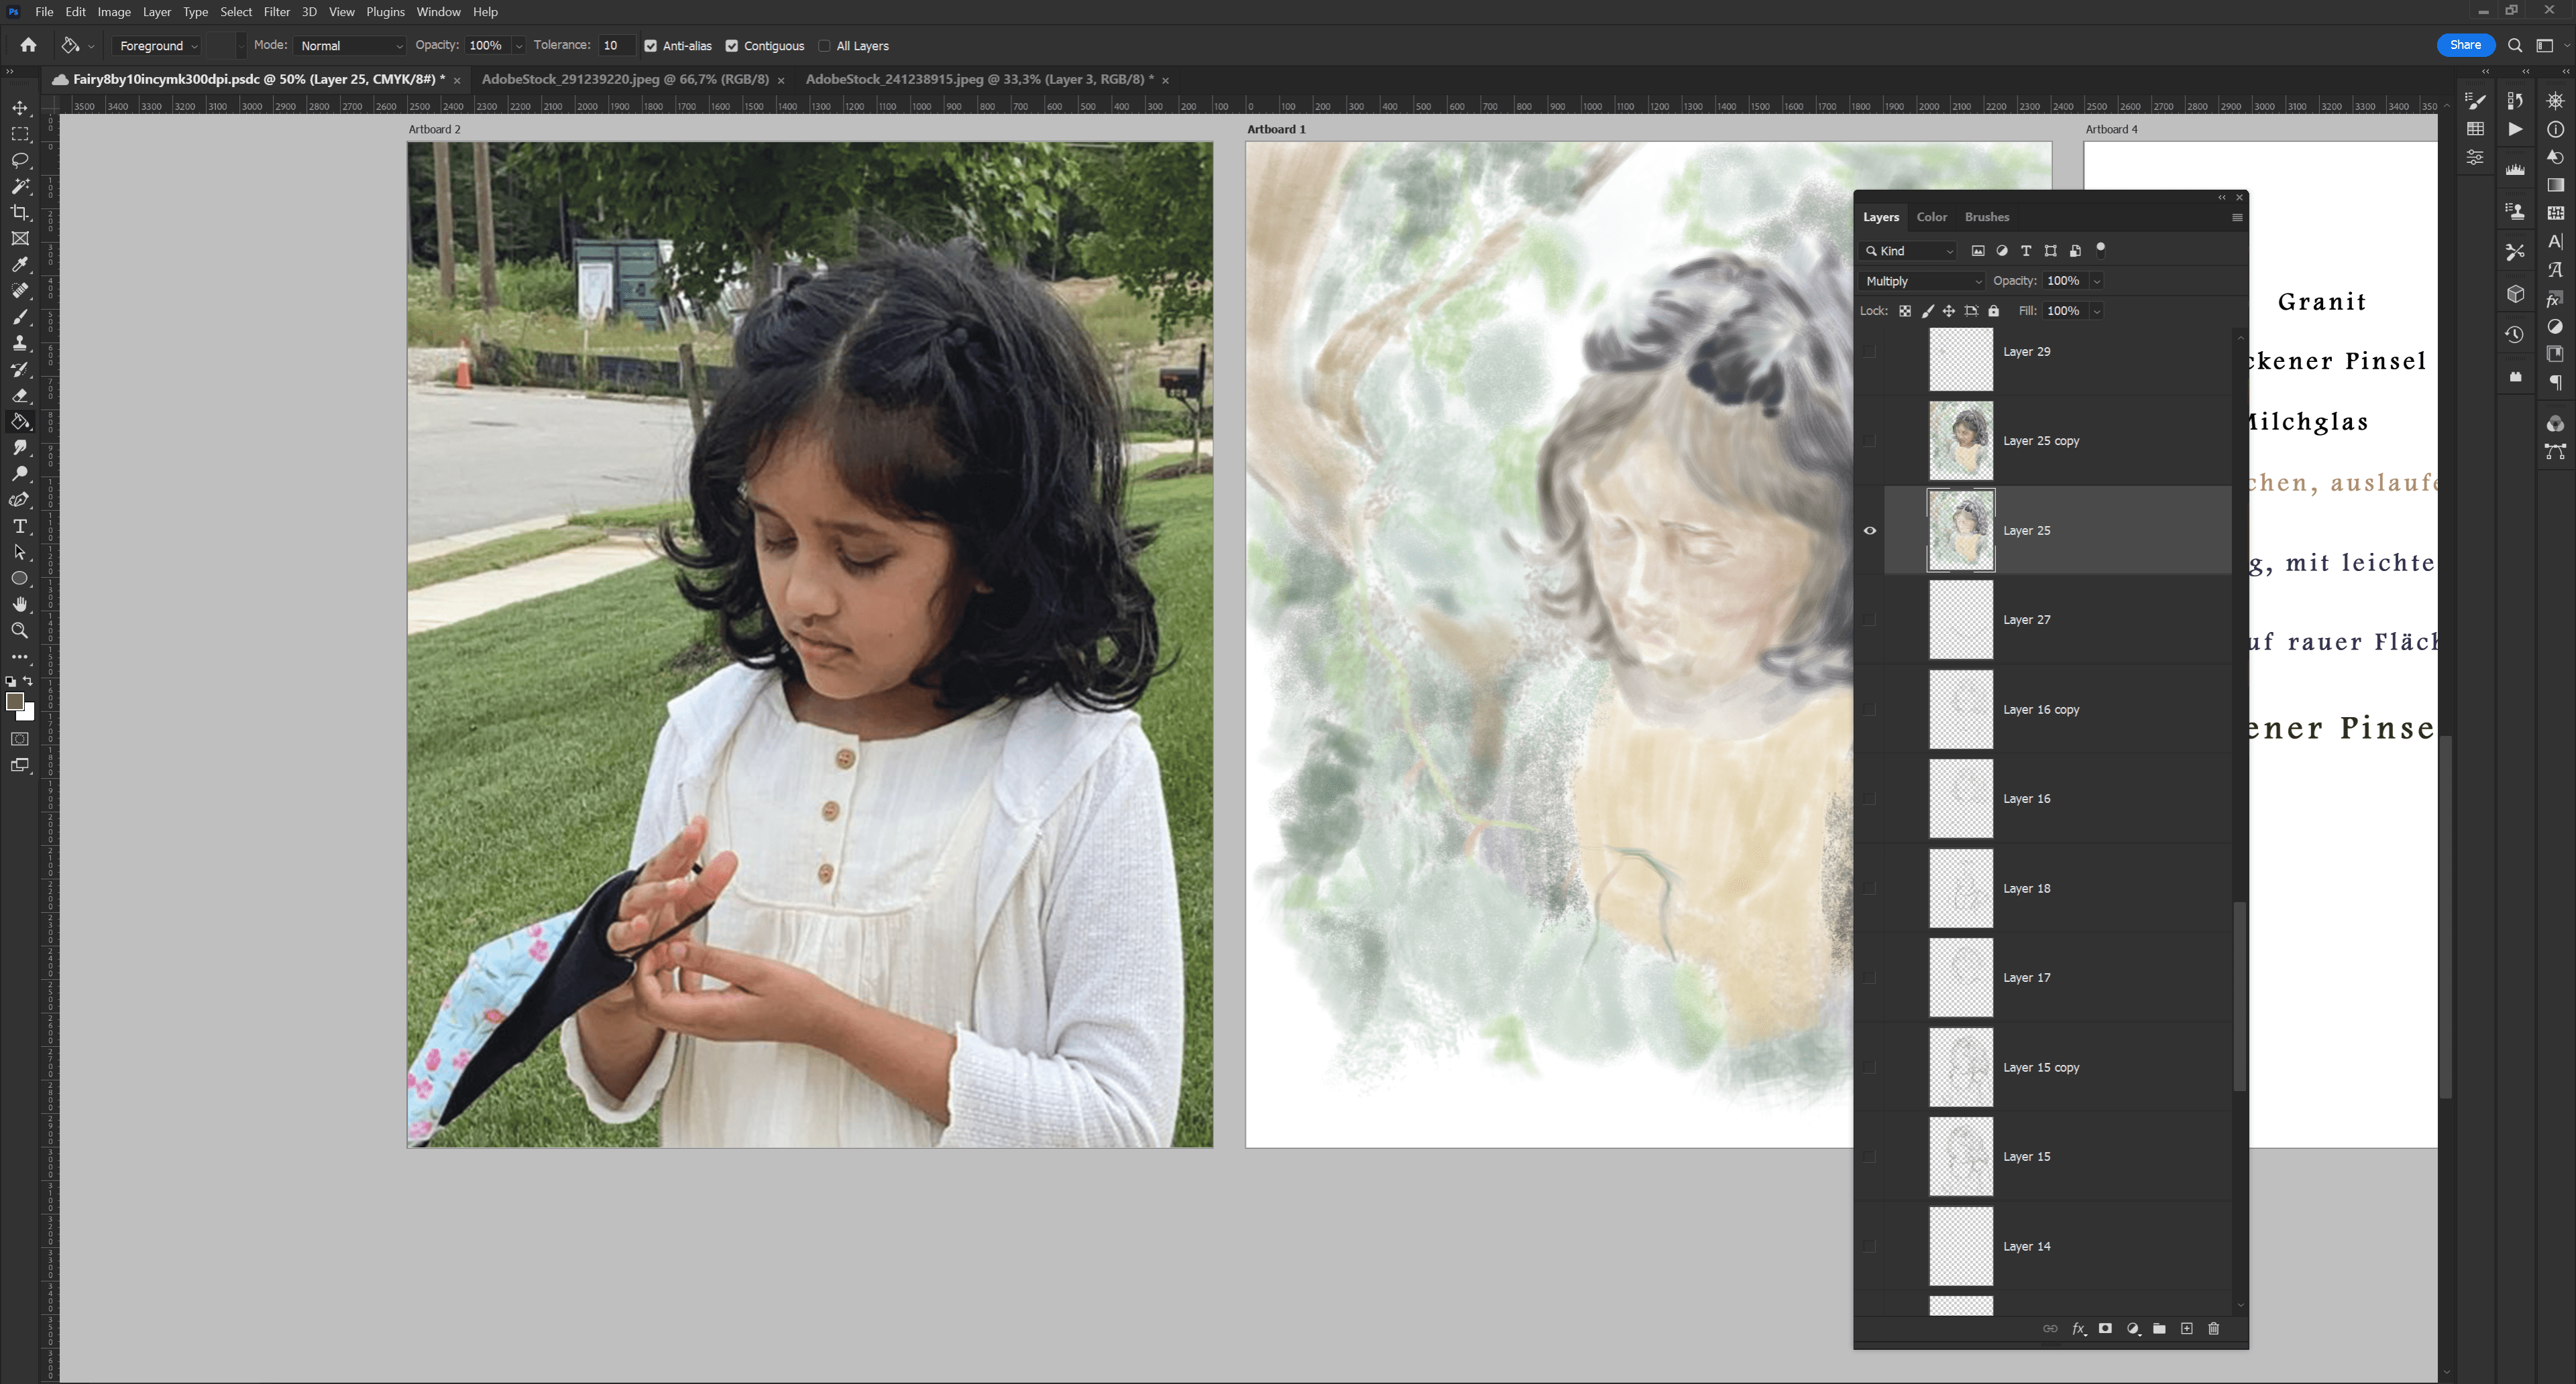Create a new group folder icon
This screenshot has height=1384, width=2576.
[2160, 1328]
